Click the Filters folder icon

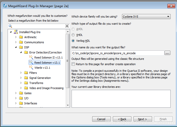pos(26,73)
